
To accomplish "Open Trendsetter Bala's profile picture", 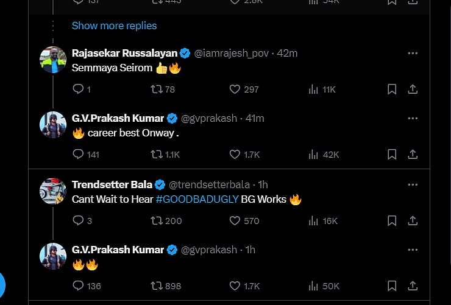I will pos(53,191).
